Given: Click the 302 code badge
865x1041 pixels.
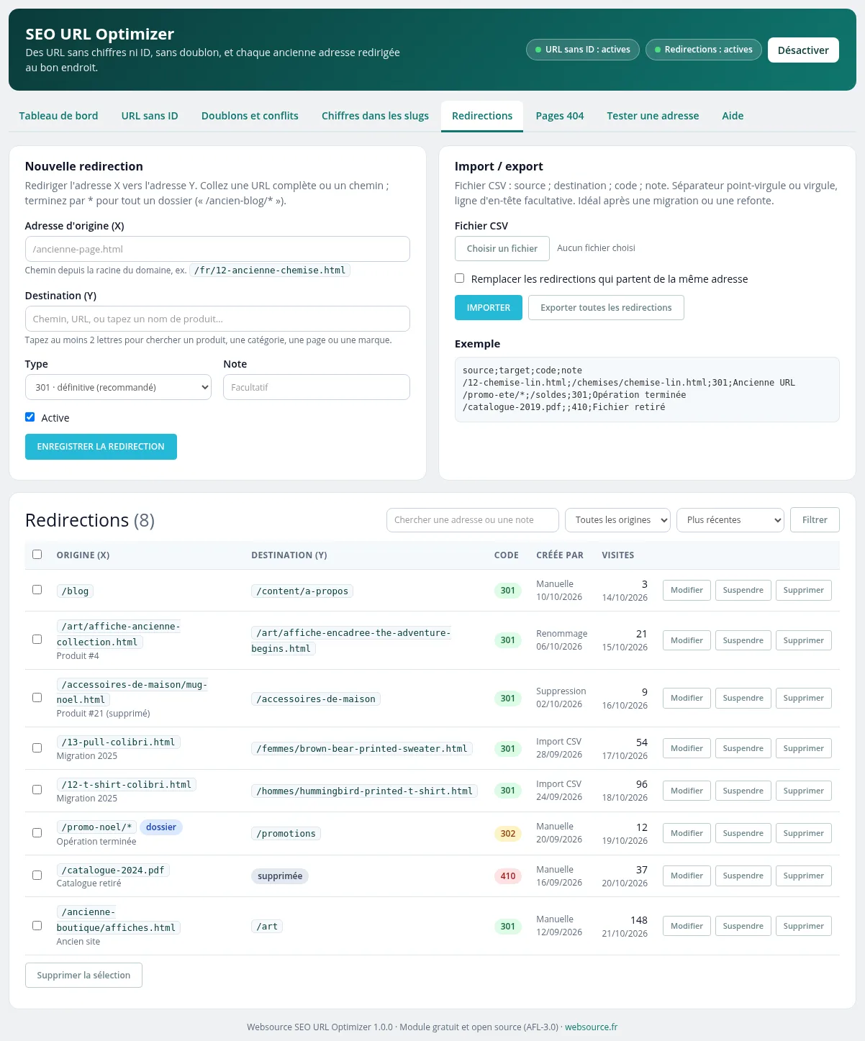Looking at the screenshot, I should point(508,834).
